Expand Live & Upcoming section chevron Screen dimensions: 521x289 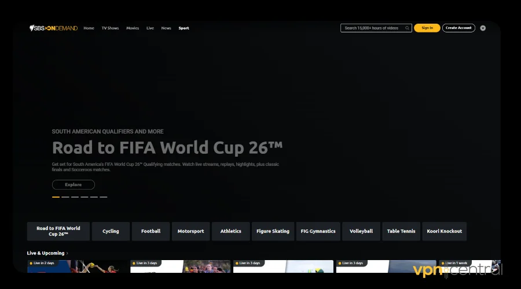[67, 253]
